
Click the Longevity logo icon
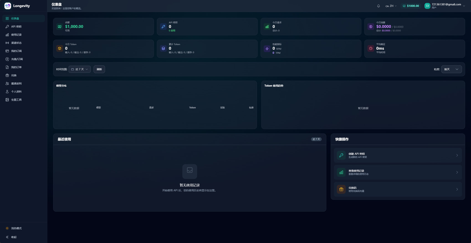click(8, 6)
